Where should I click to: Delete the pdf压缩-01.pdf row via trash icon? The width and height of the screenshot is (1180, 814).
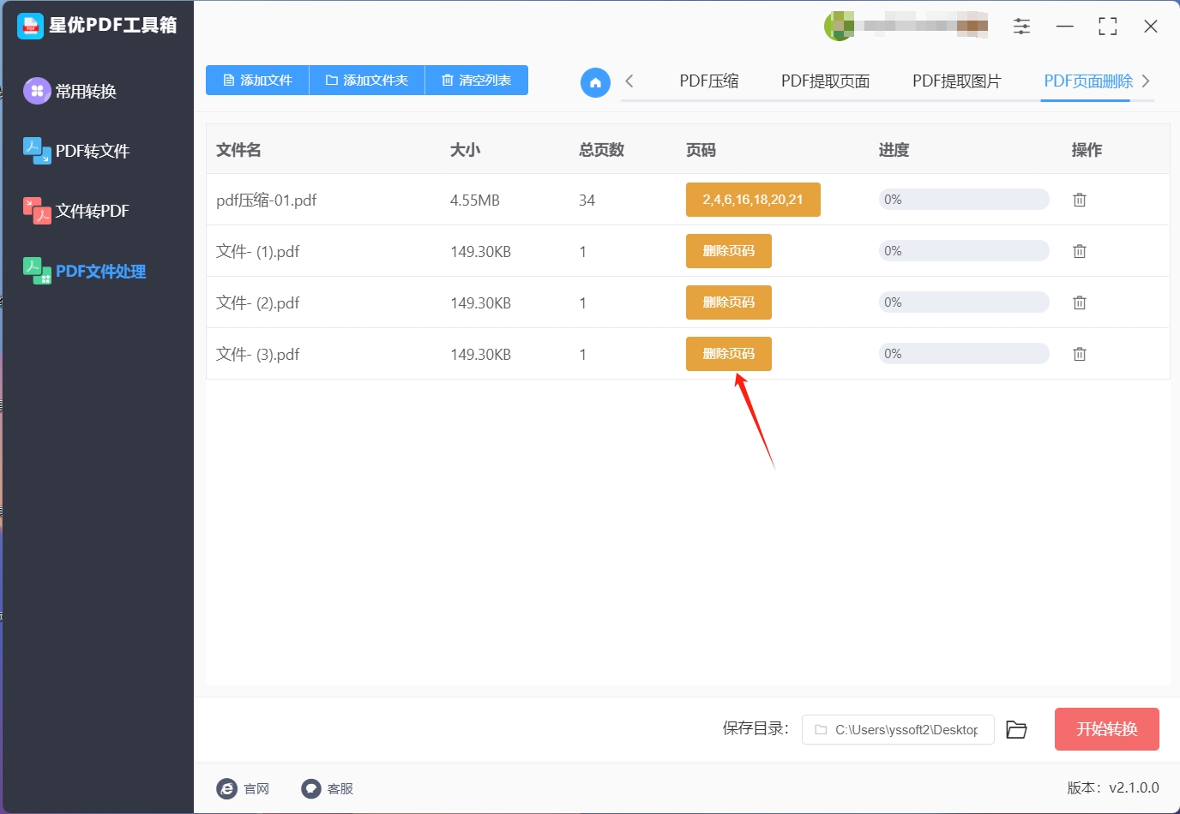tap(1080, 200)
